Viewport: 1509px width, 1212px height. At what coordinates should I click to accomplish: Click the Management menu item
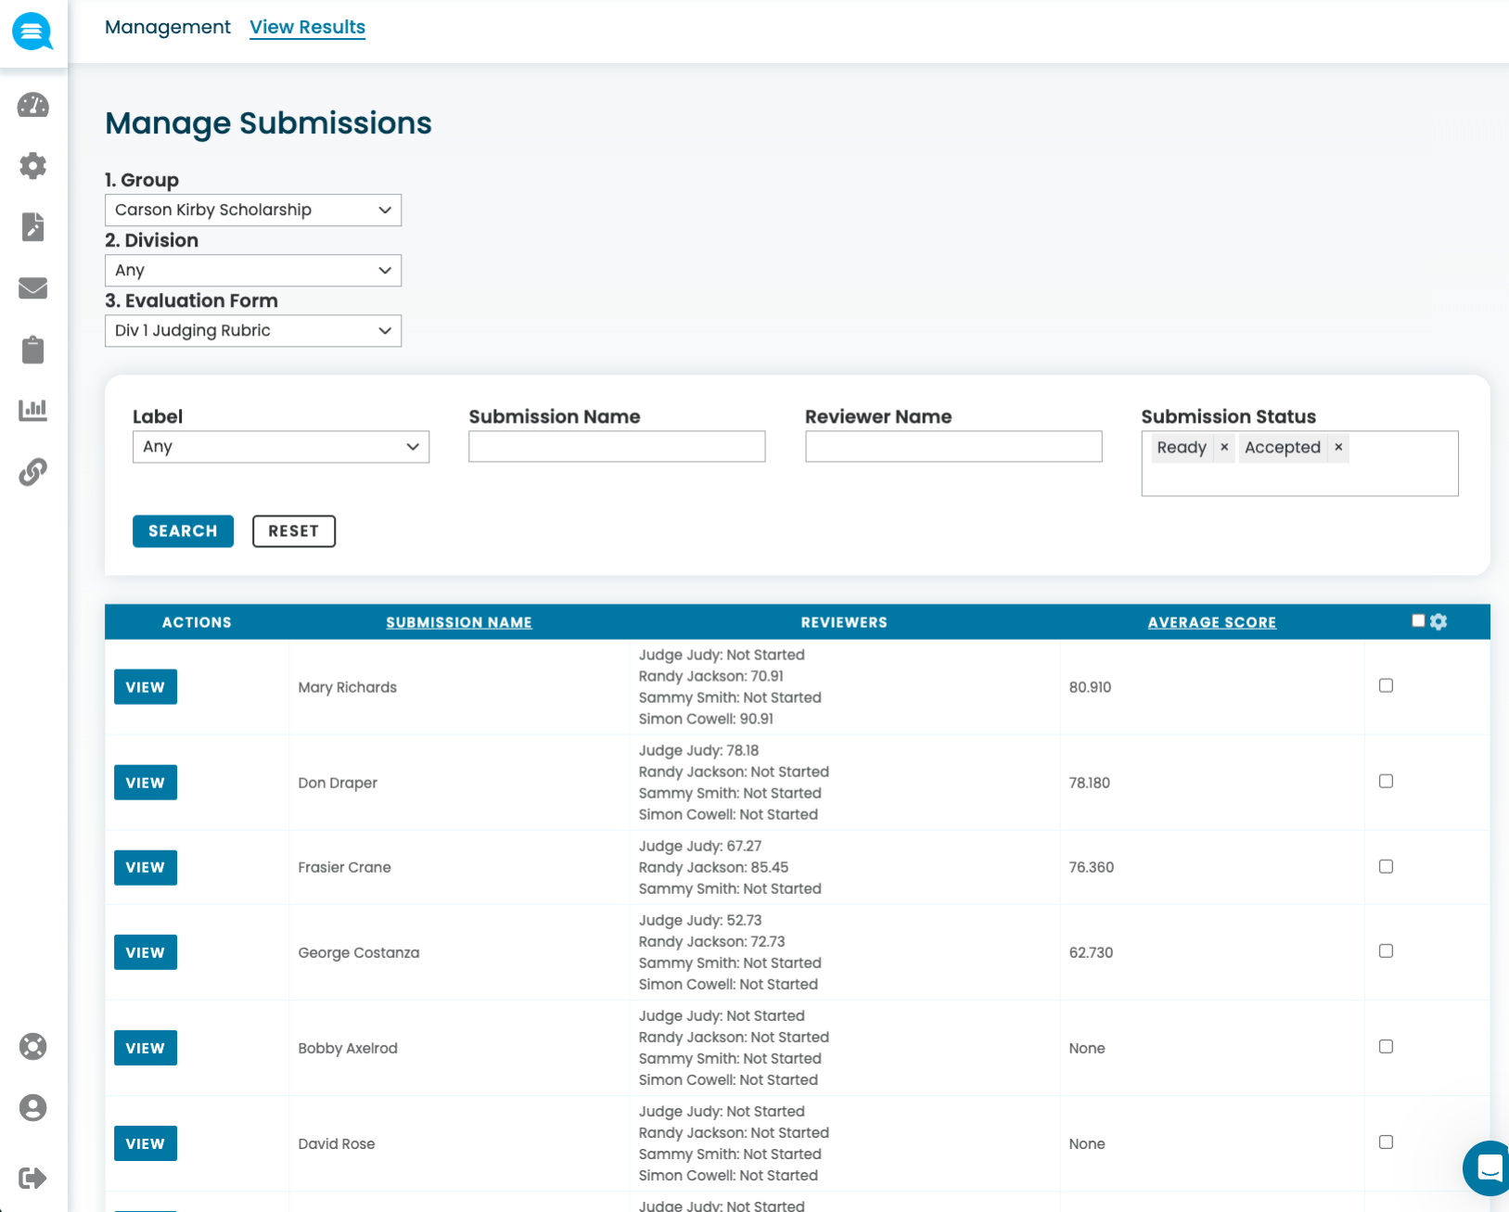pos(167,27)
